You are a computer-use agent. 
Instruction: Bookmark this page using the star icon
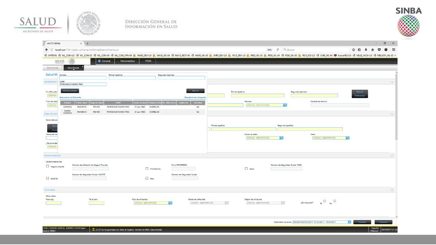coord(353,50)
